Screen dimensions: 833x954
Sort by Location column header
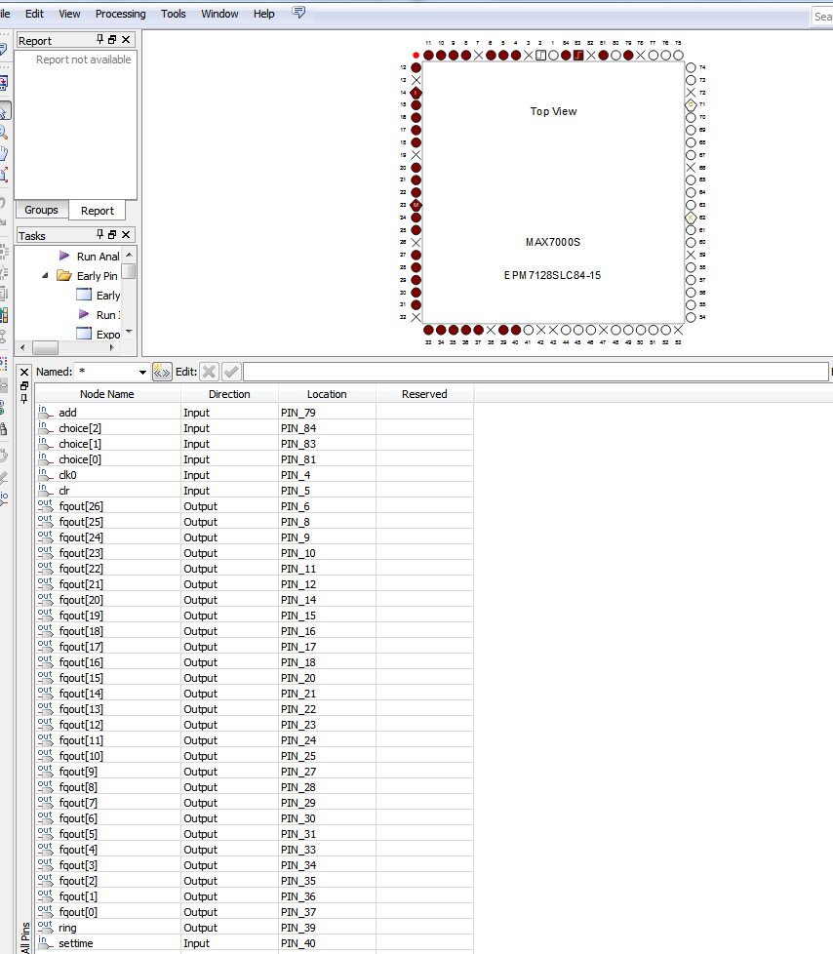(327, 394)
